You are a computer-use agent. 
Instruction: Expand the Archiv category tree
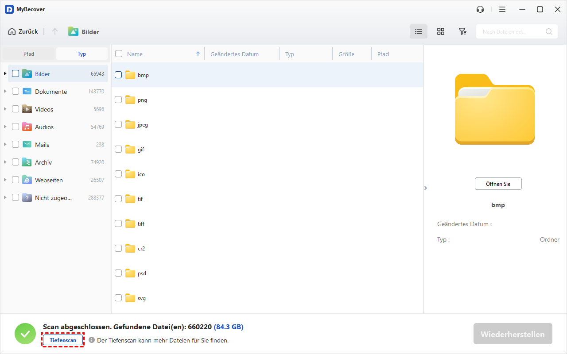pyautogui.click(x=5, y=162)
